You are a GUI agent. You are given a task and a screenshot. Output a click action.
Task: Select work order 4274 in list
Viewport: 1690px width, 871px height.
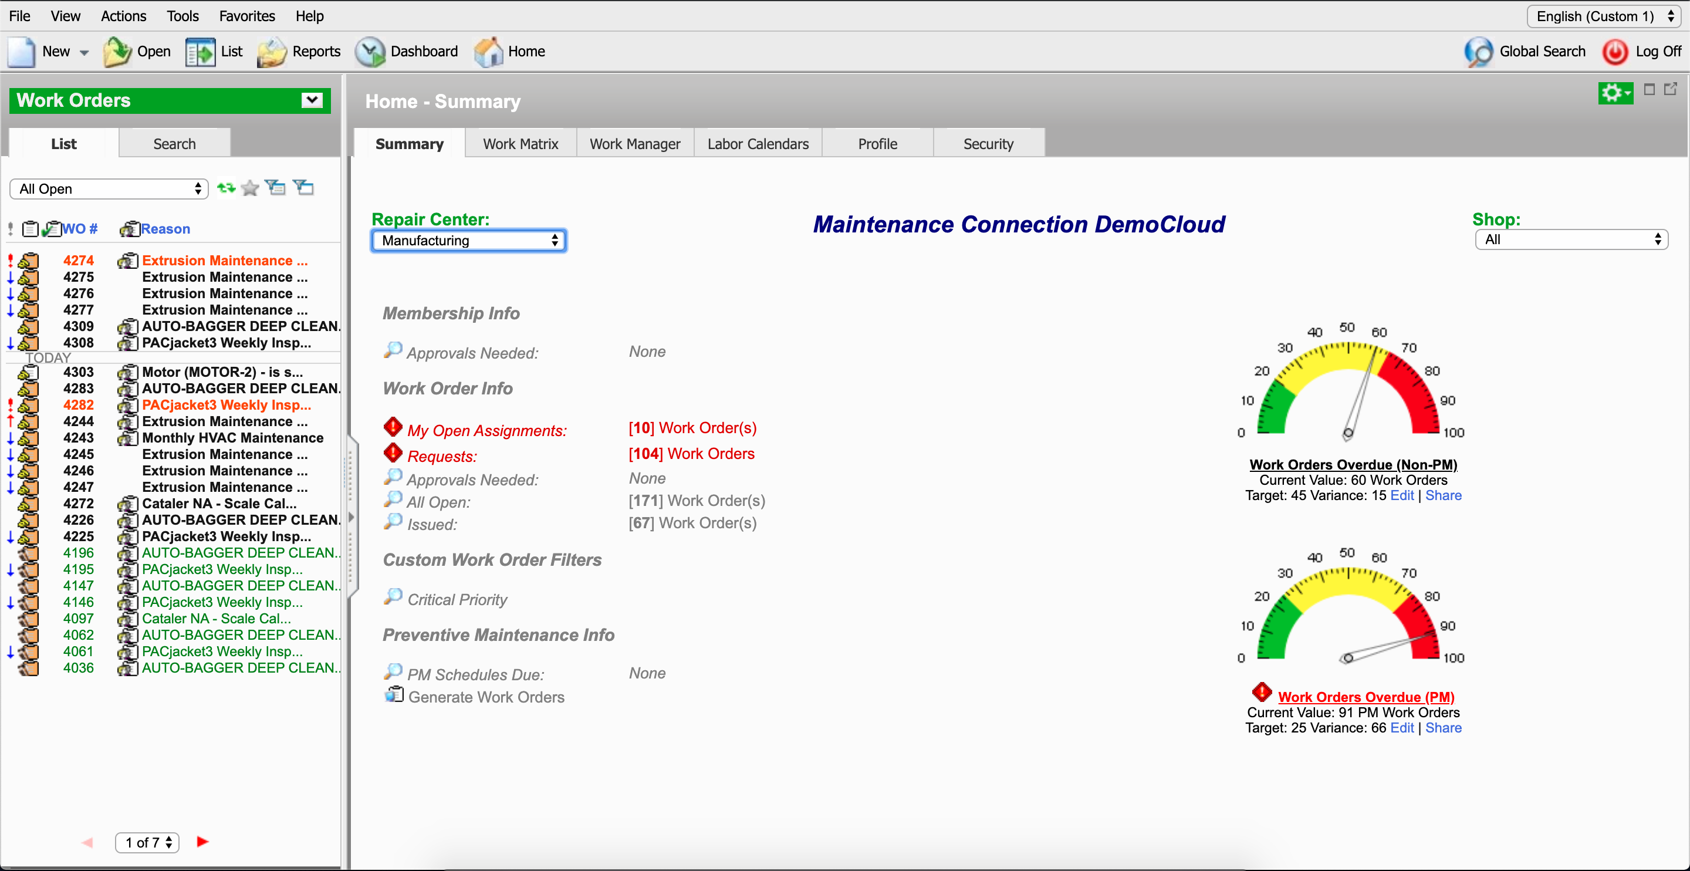[x=79, y=261]
